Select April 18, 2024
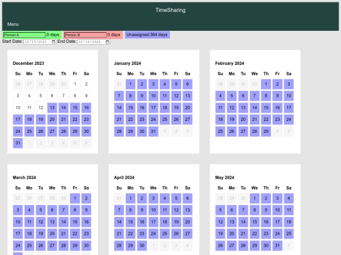Viewport: 341px width, 255px height. [x=165, y=222]
